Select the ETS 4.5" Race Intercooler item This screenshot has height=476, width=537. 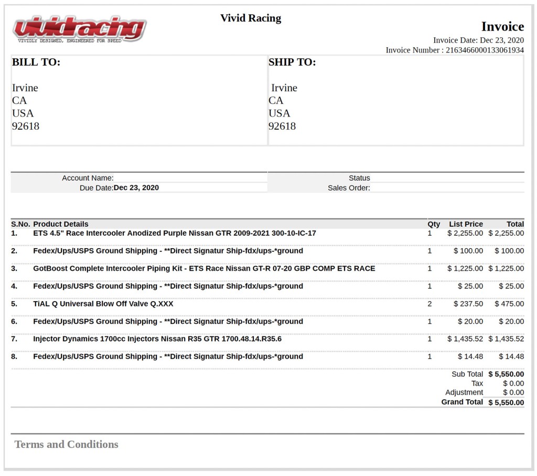(x=175, y=233)
